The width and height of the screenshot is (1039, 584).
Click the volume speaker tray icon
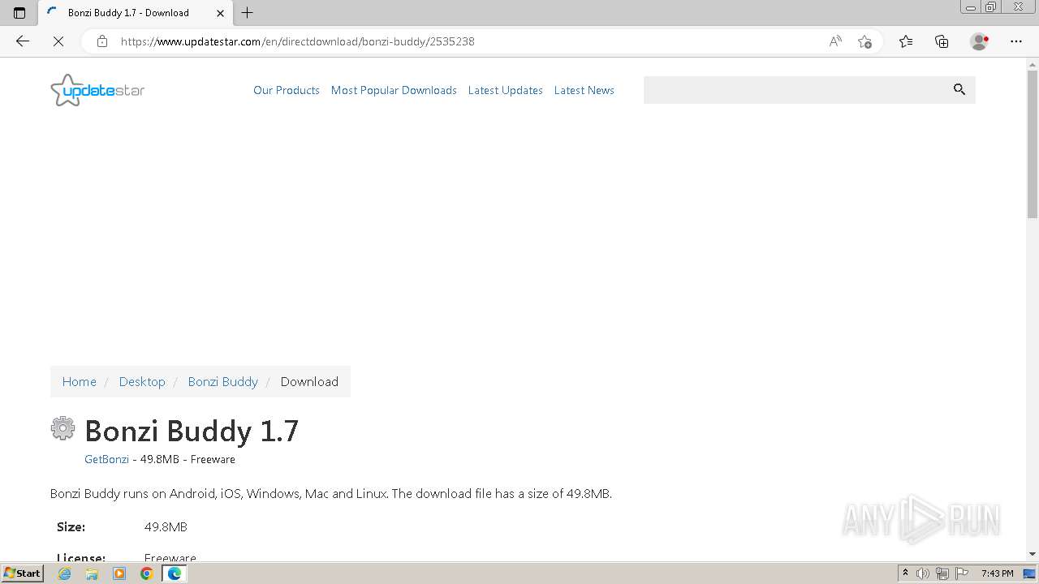point(923,573)
